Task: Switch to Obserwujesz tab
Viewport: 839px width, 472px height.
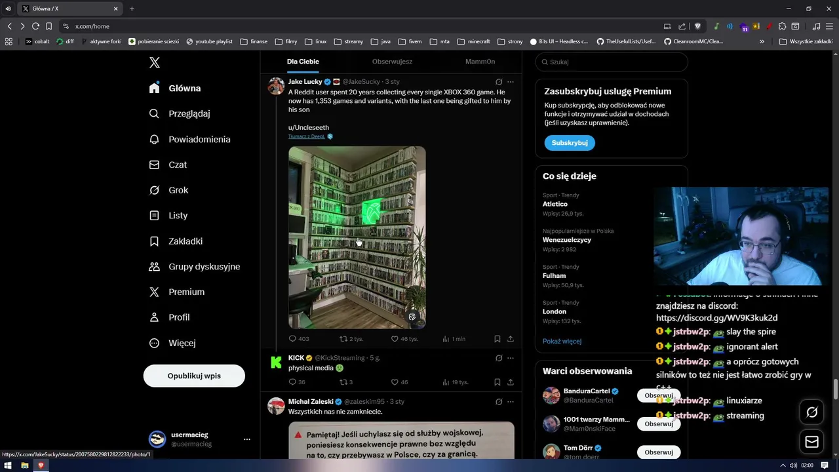Action: coord(392,62)
